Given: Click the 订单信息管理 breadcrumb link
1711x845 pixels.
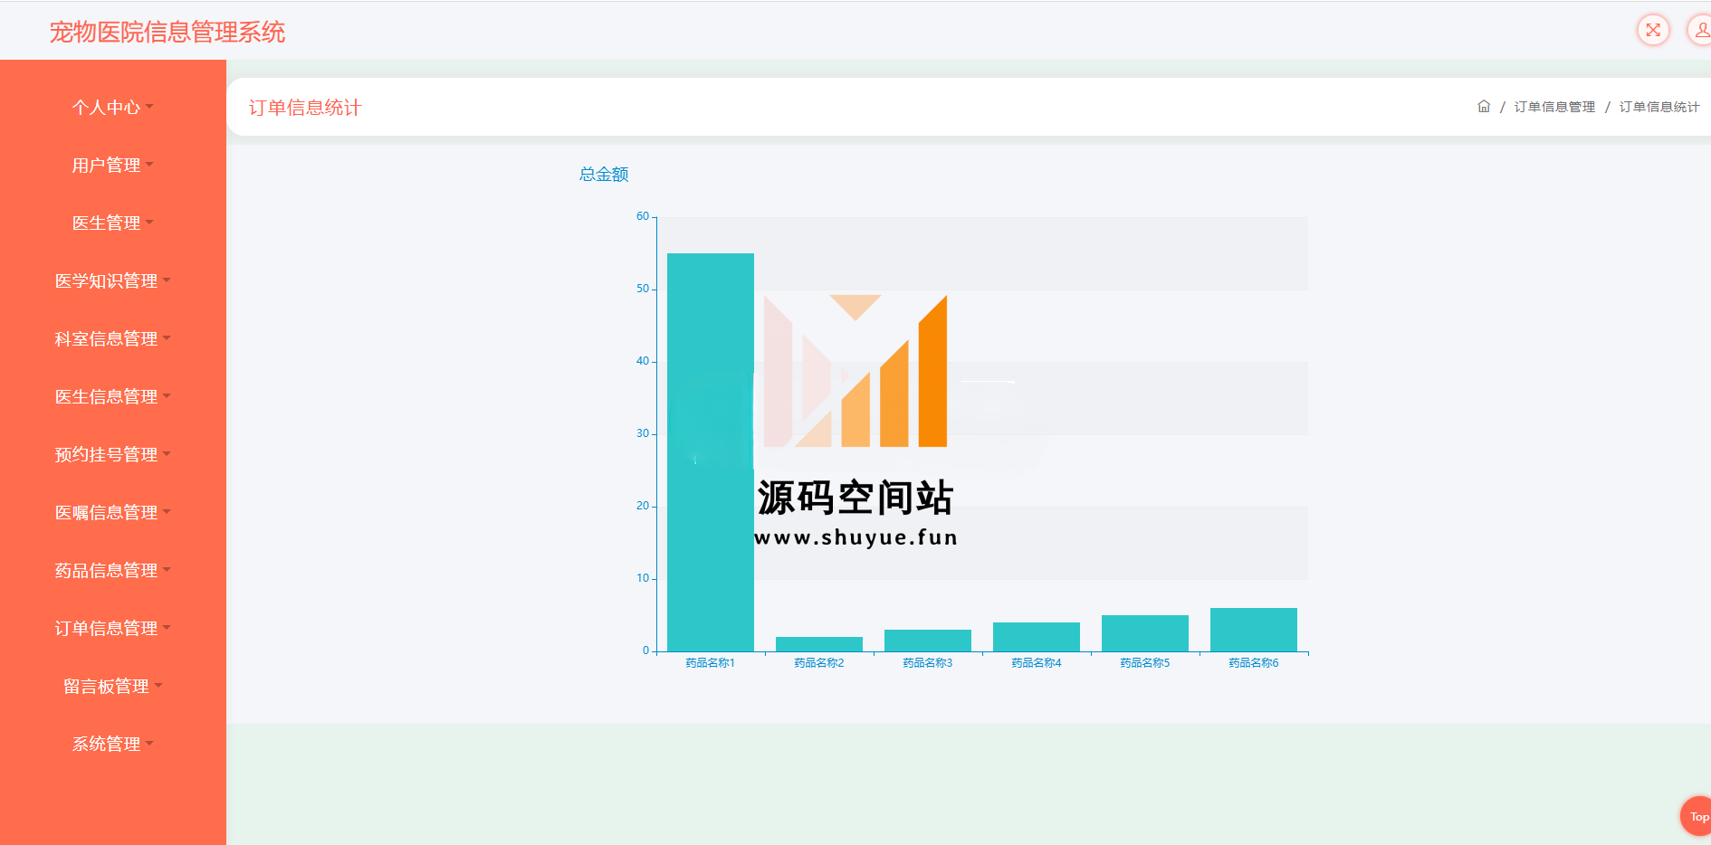Looking at the screenshot, I should point(1554,107).
